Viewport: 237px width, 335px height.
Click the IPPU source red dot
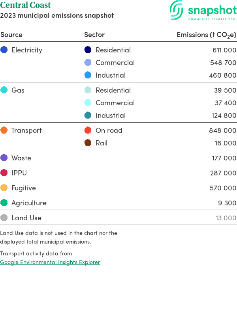[x=4, y=173]
